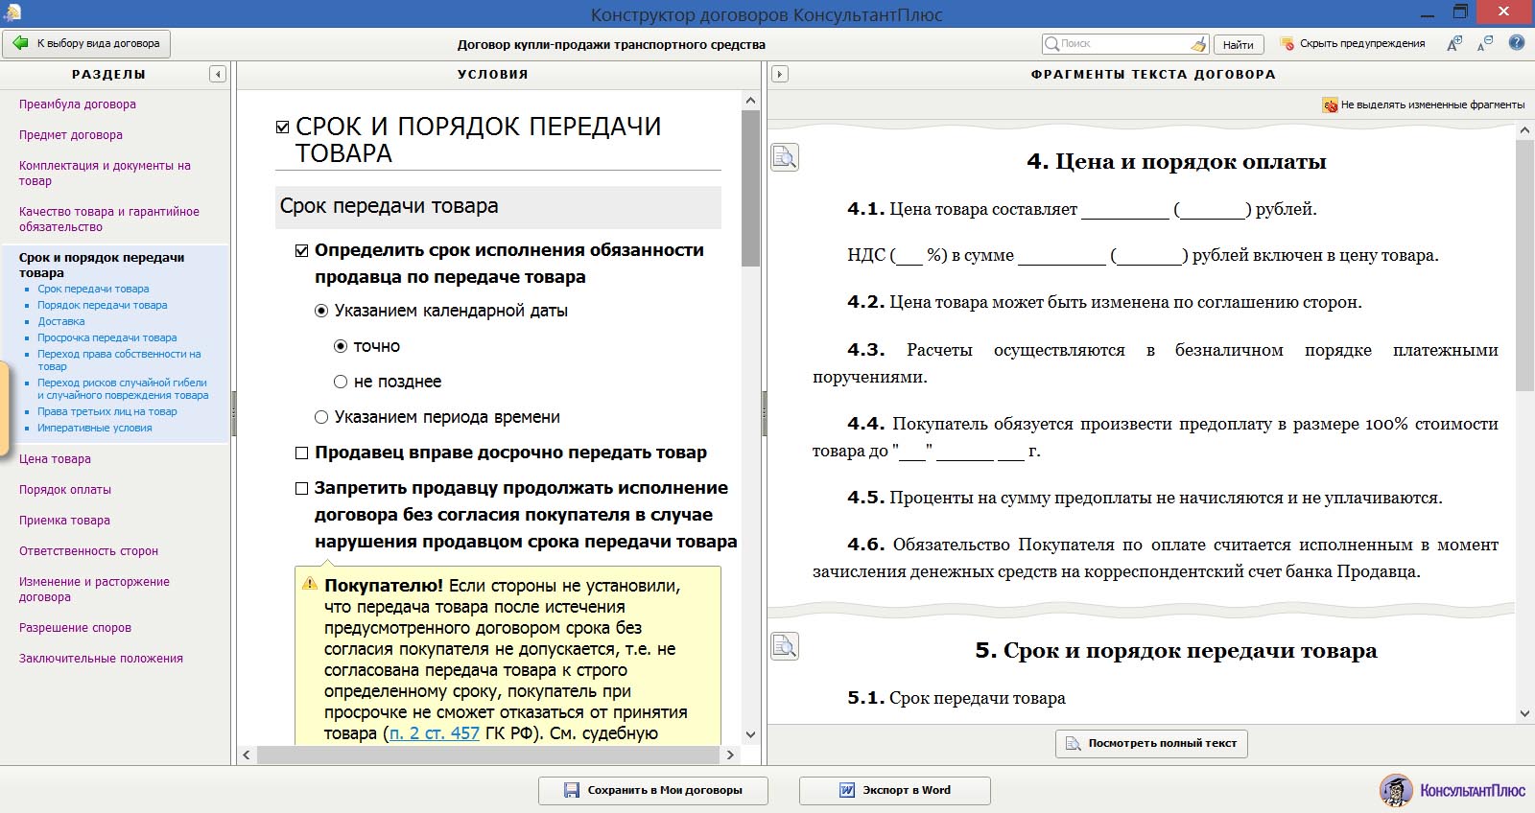
Task: Click contract text scroll down arrow
Action: click(x=1525, y=713)
